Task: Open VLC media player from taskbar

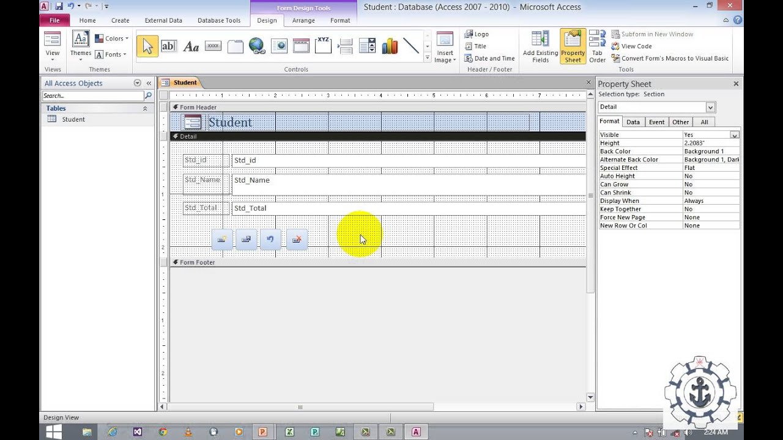Action: point(188,431)
